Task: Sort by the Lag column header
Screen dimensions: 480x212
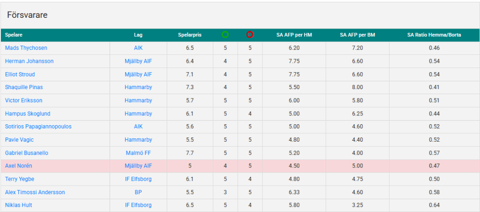Action: (138, 35)
